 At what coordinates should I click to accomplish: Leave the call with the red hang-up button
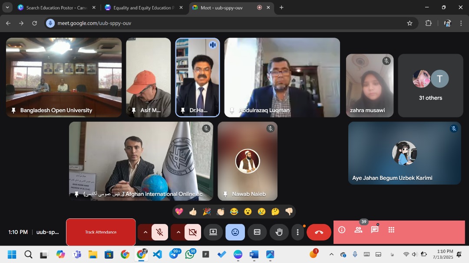[x=319, y=232]
